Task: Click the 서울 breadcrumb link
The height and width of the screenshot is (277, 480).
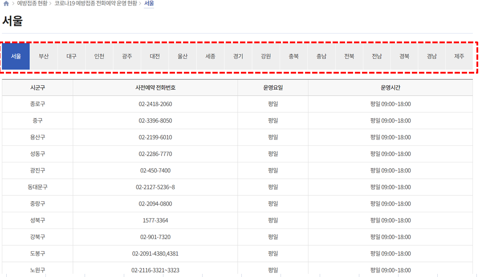Action: pos(149,4)
